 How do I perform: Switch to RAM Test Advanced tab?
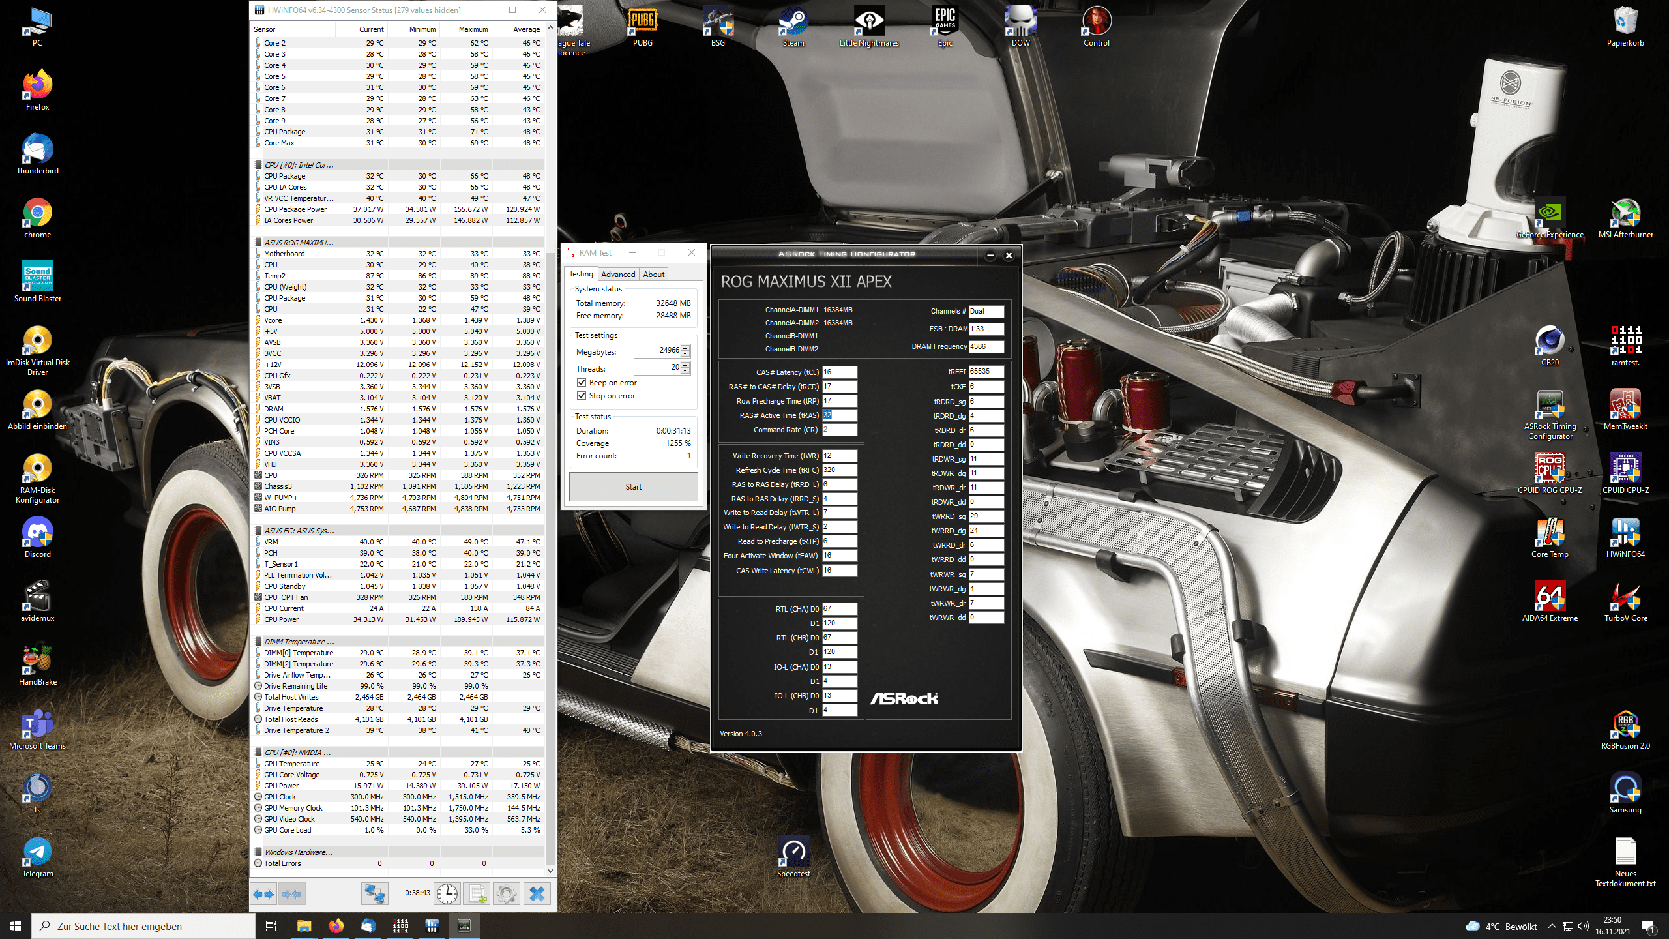point(617,275)
